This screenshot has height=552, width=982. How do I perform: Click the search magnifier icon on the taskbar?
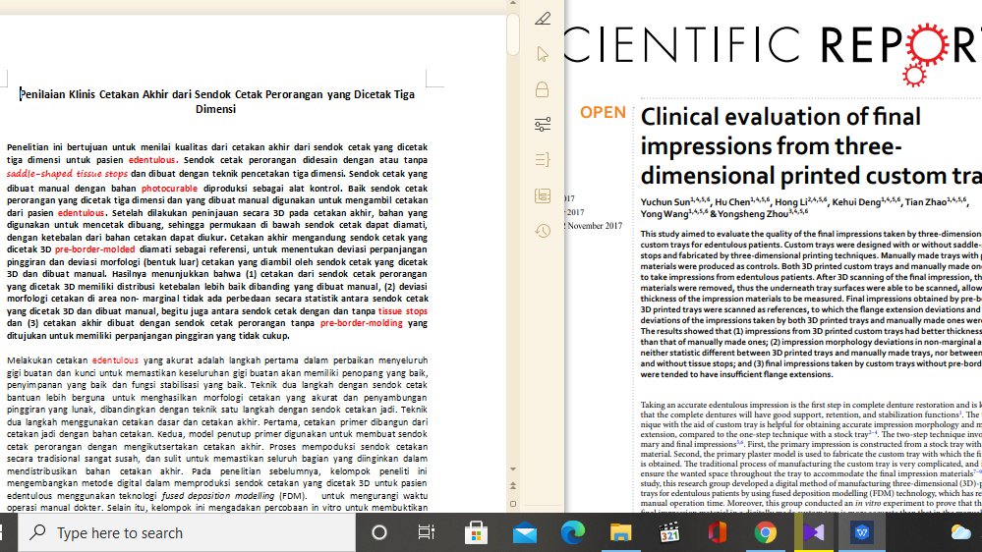click(x=37, y=532)
